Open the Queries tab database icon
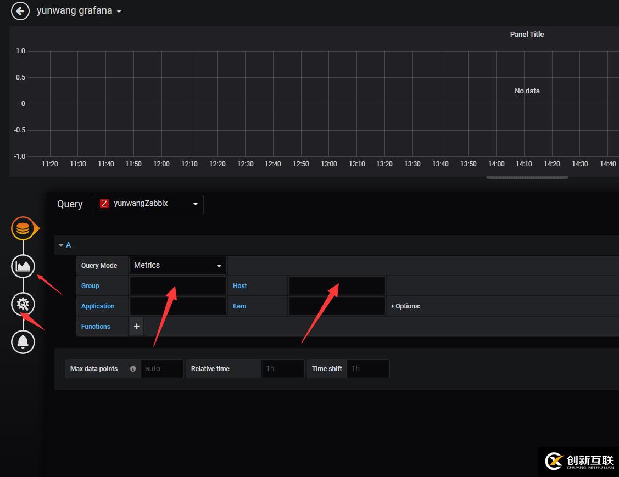Screen dimensions: 619x477 [x=23, y=228]
